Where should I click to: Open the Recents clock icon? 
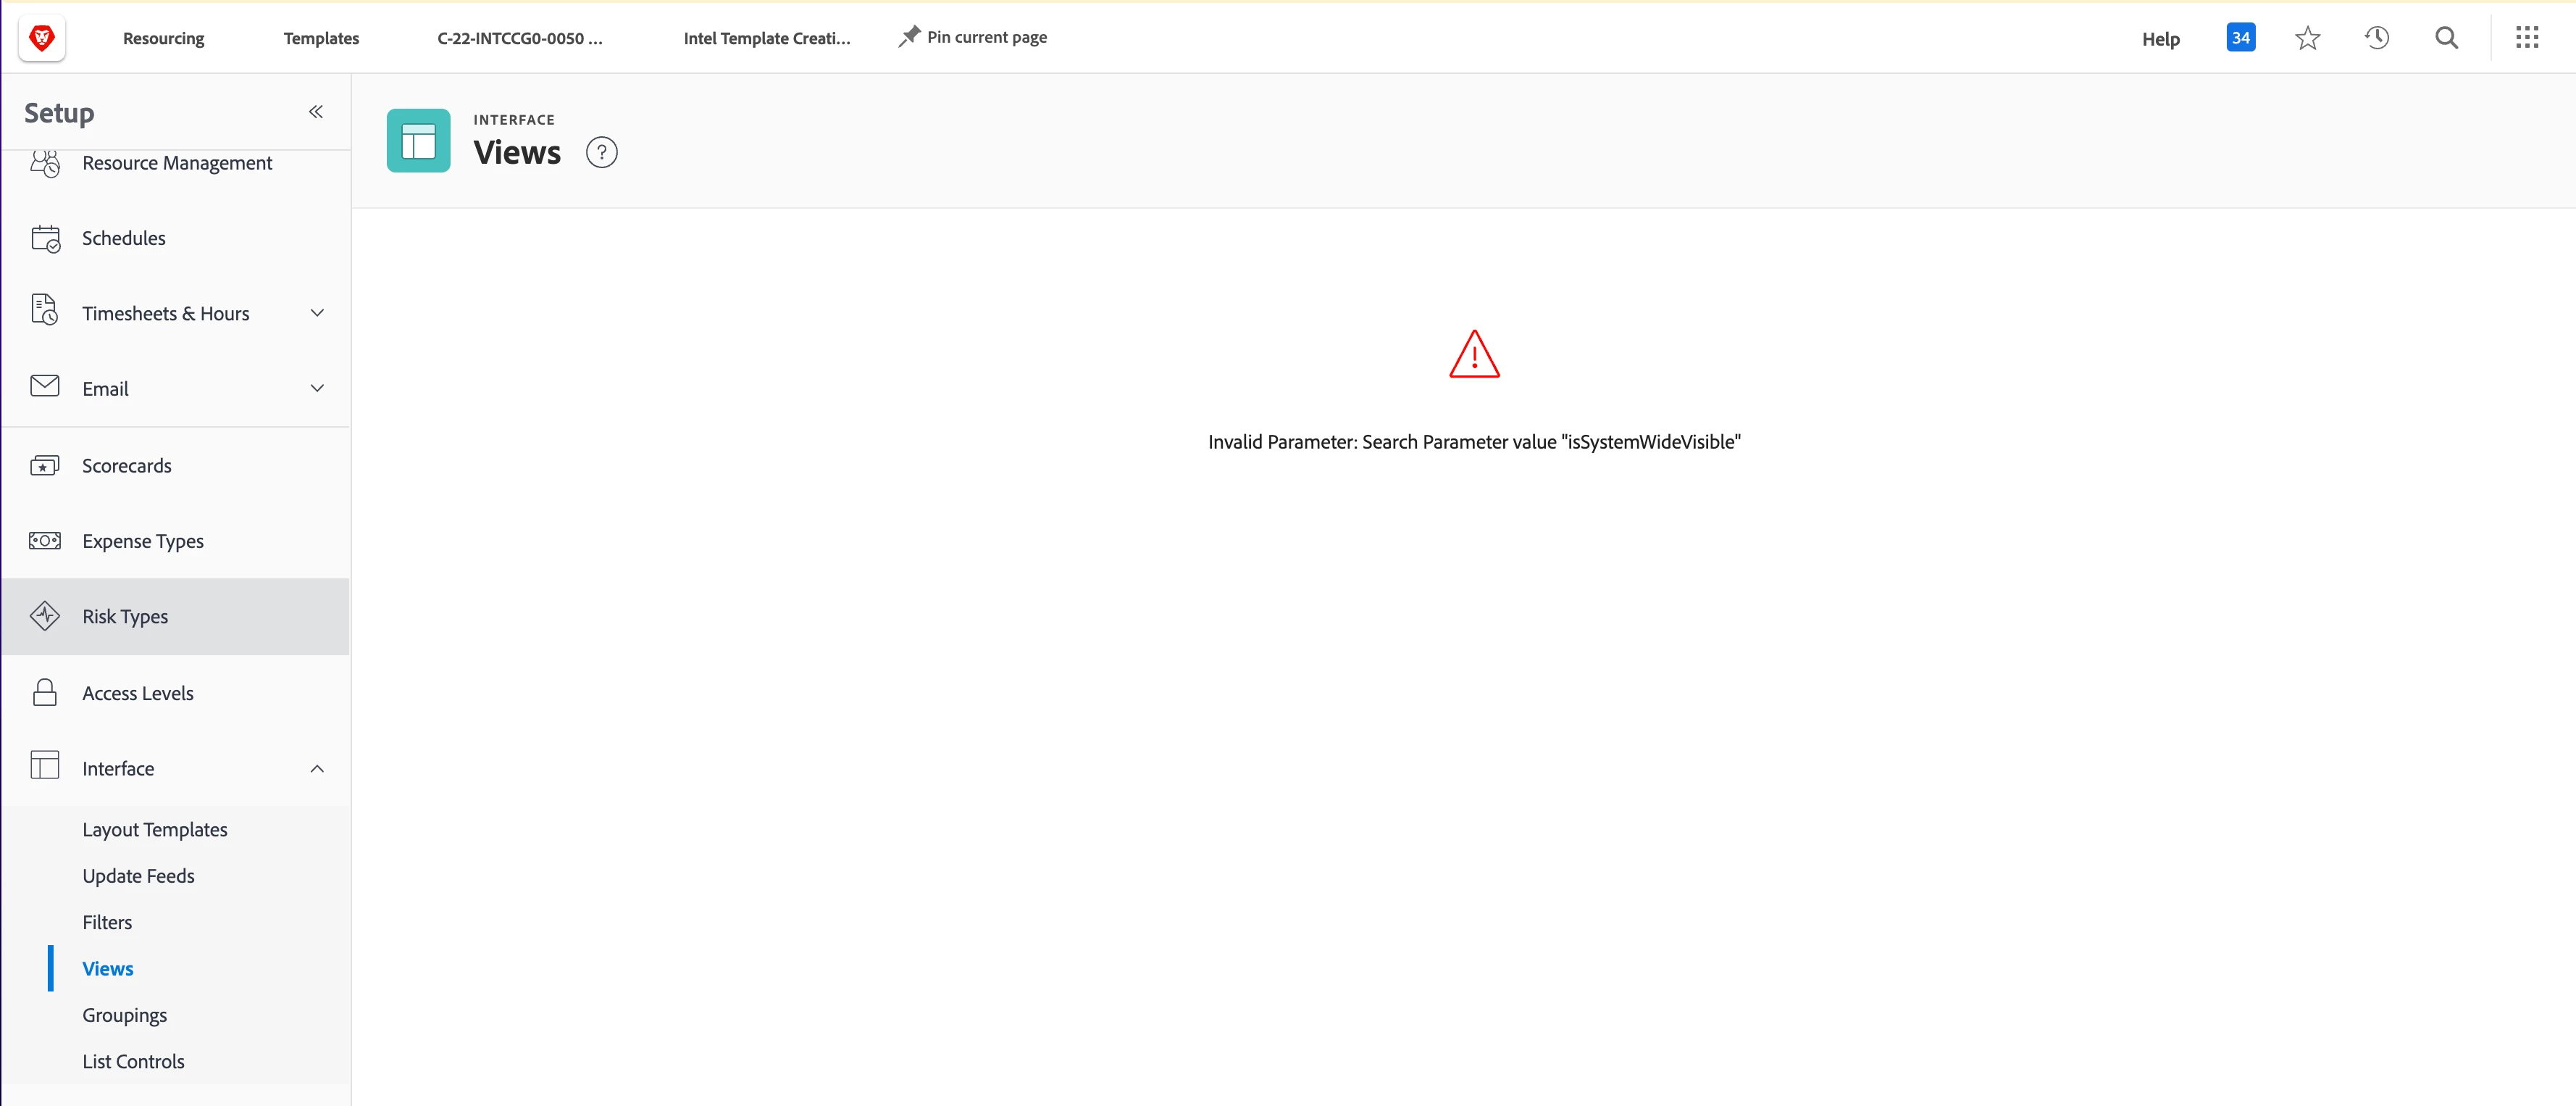[x=2377, y=38]
